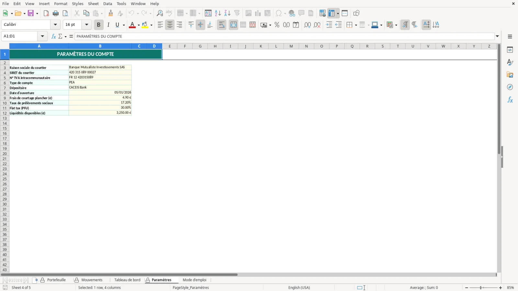Open the Sheet menu
This screenshot has width=518, height=291.
93,4
